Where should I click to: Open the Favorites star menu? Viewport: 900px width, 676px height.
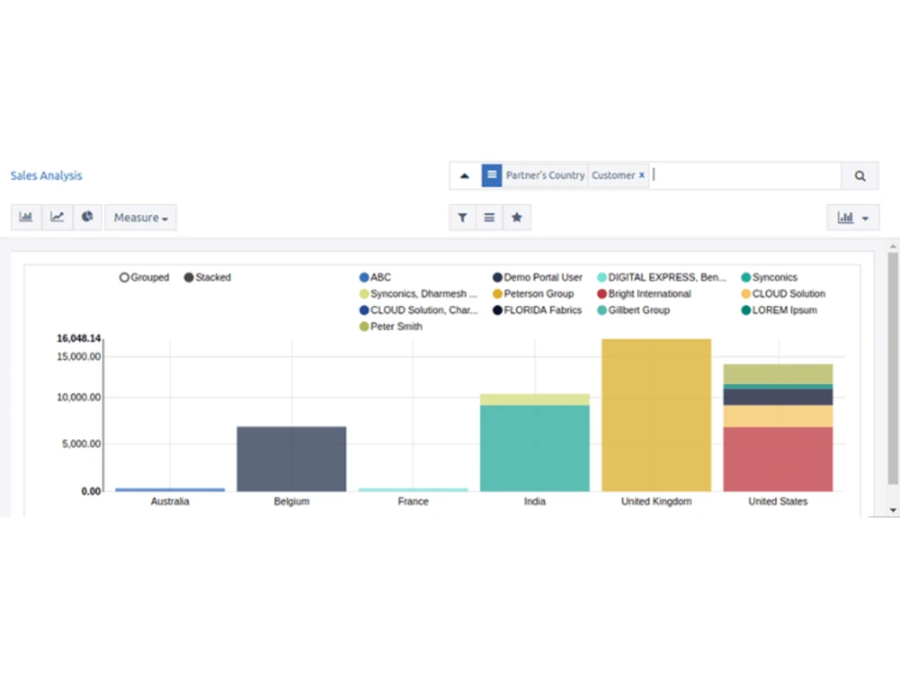[517, 218]
